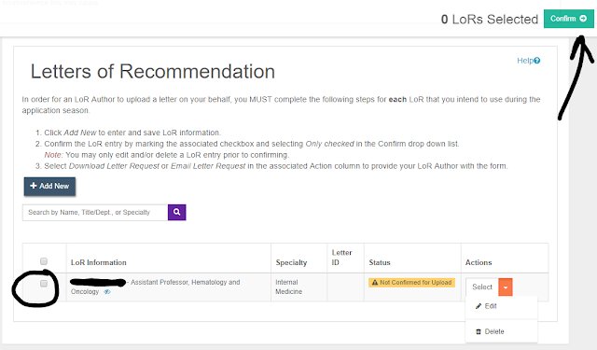This screenshot has width=597, height=350.
Task: Click the pencil icon next to Edit
Action: click(x=479, y=306)
